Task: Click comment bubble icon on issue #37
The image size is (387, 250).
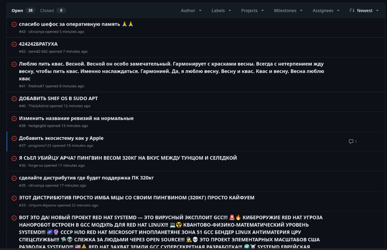Action: coord(351,141)
